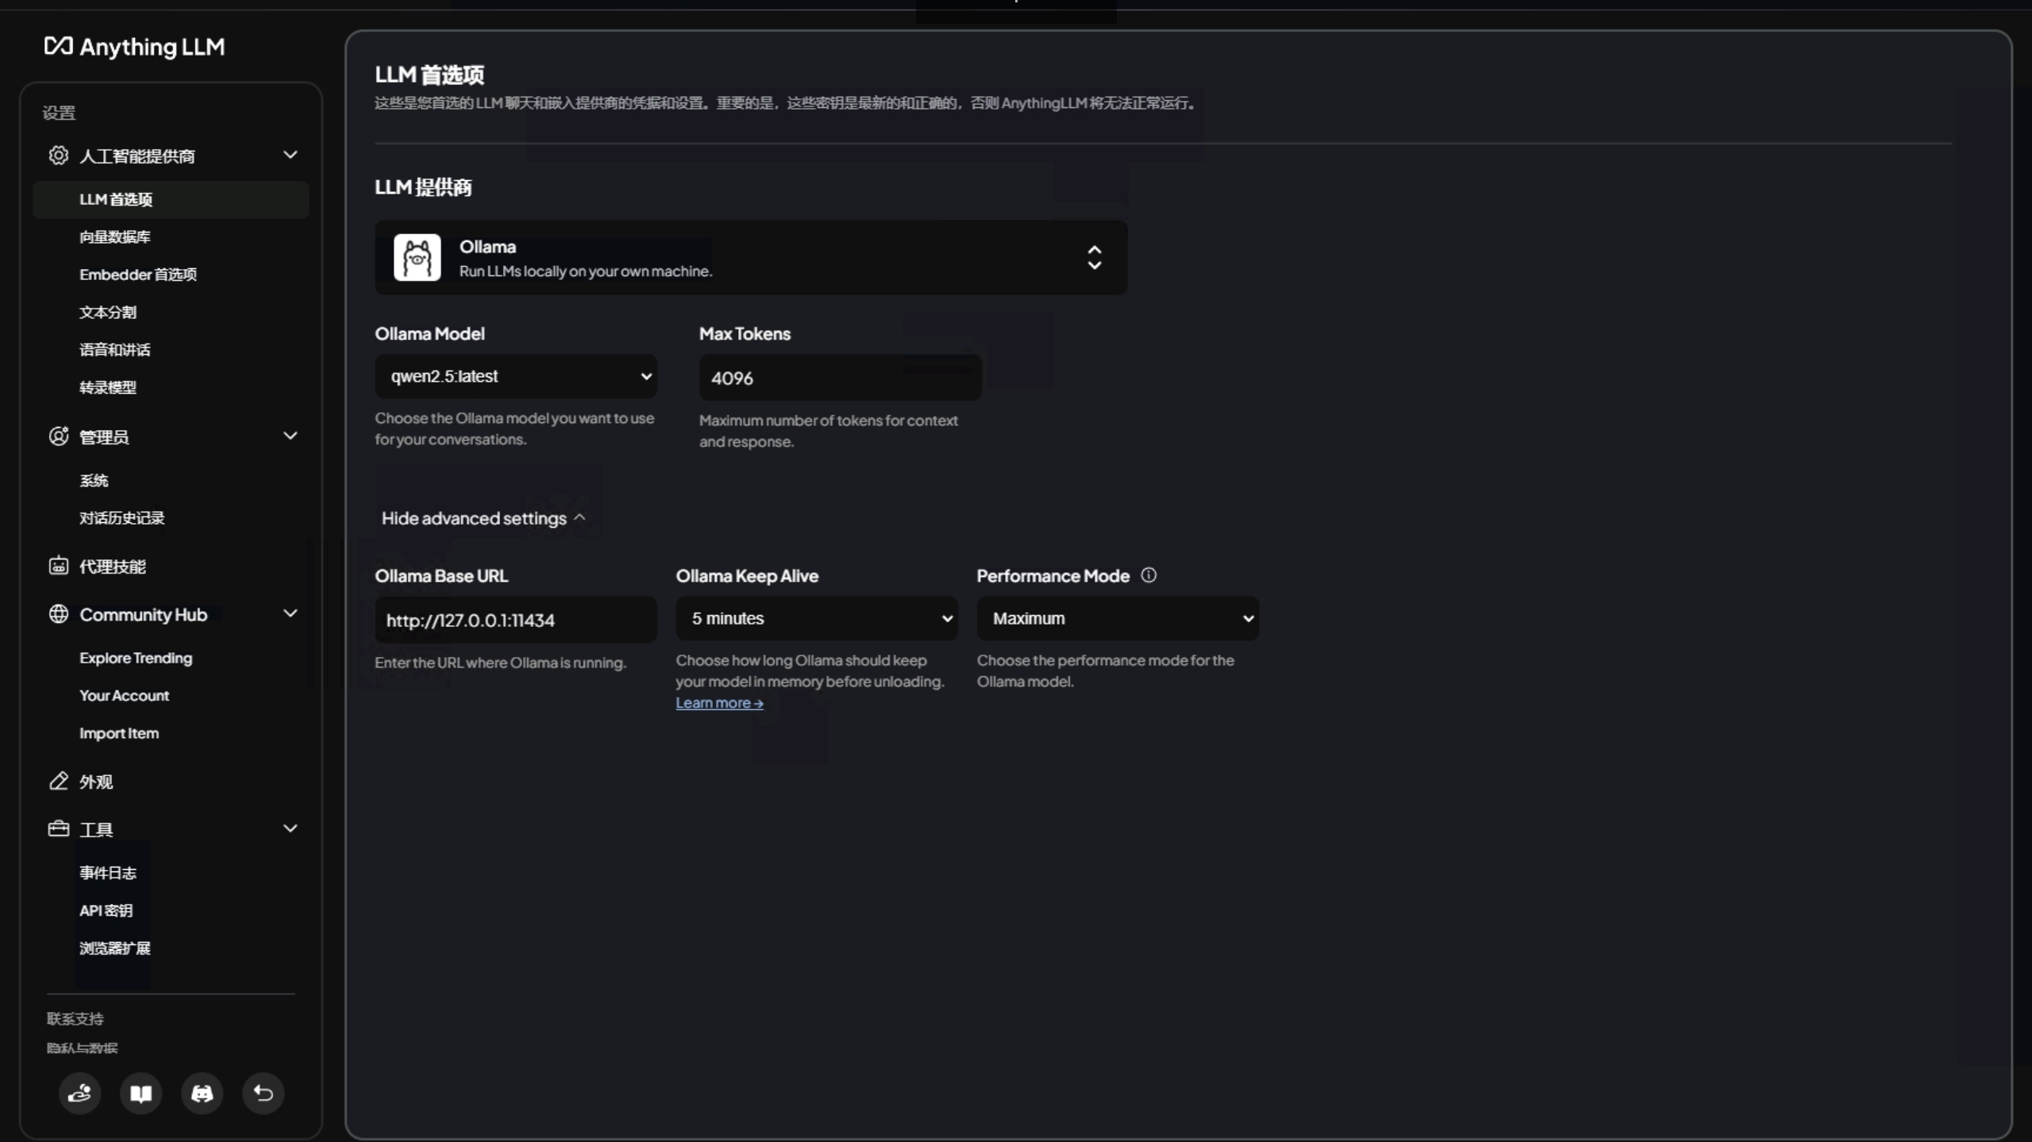Viewport: 2032px width, 1142px height.
Task: Open 向量数据库 settings
Action: pyautogui.click(x=115, y=236)
